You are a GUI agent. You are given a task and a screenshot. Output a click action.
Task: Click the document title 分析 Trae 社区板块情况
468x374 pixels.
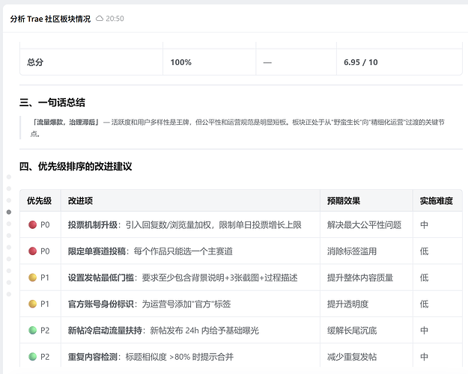click(50, 19)
